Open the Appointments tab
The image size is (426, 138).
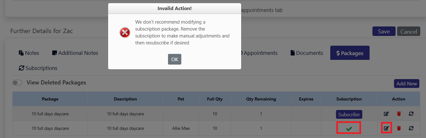click(259, 53)
